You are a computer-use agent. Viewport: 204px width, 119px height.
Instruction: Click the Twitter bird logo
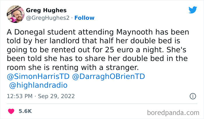(x=193, y=10)
